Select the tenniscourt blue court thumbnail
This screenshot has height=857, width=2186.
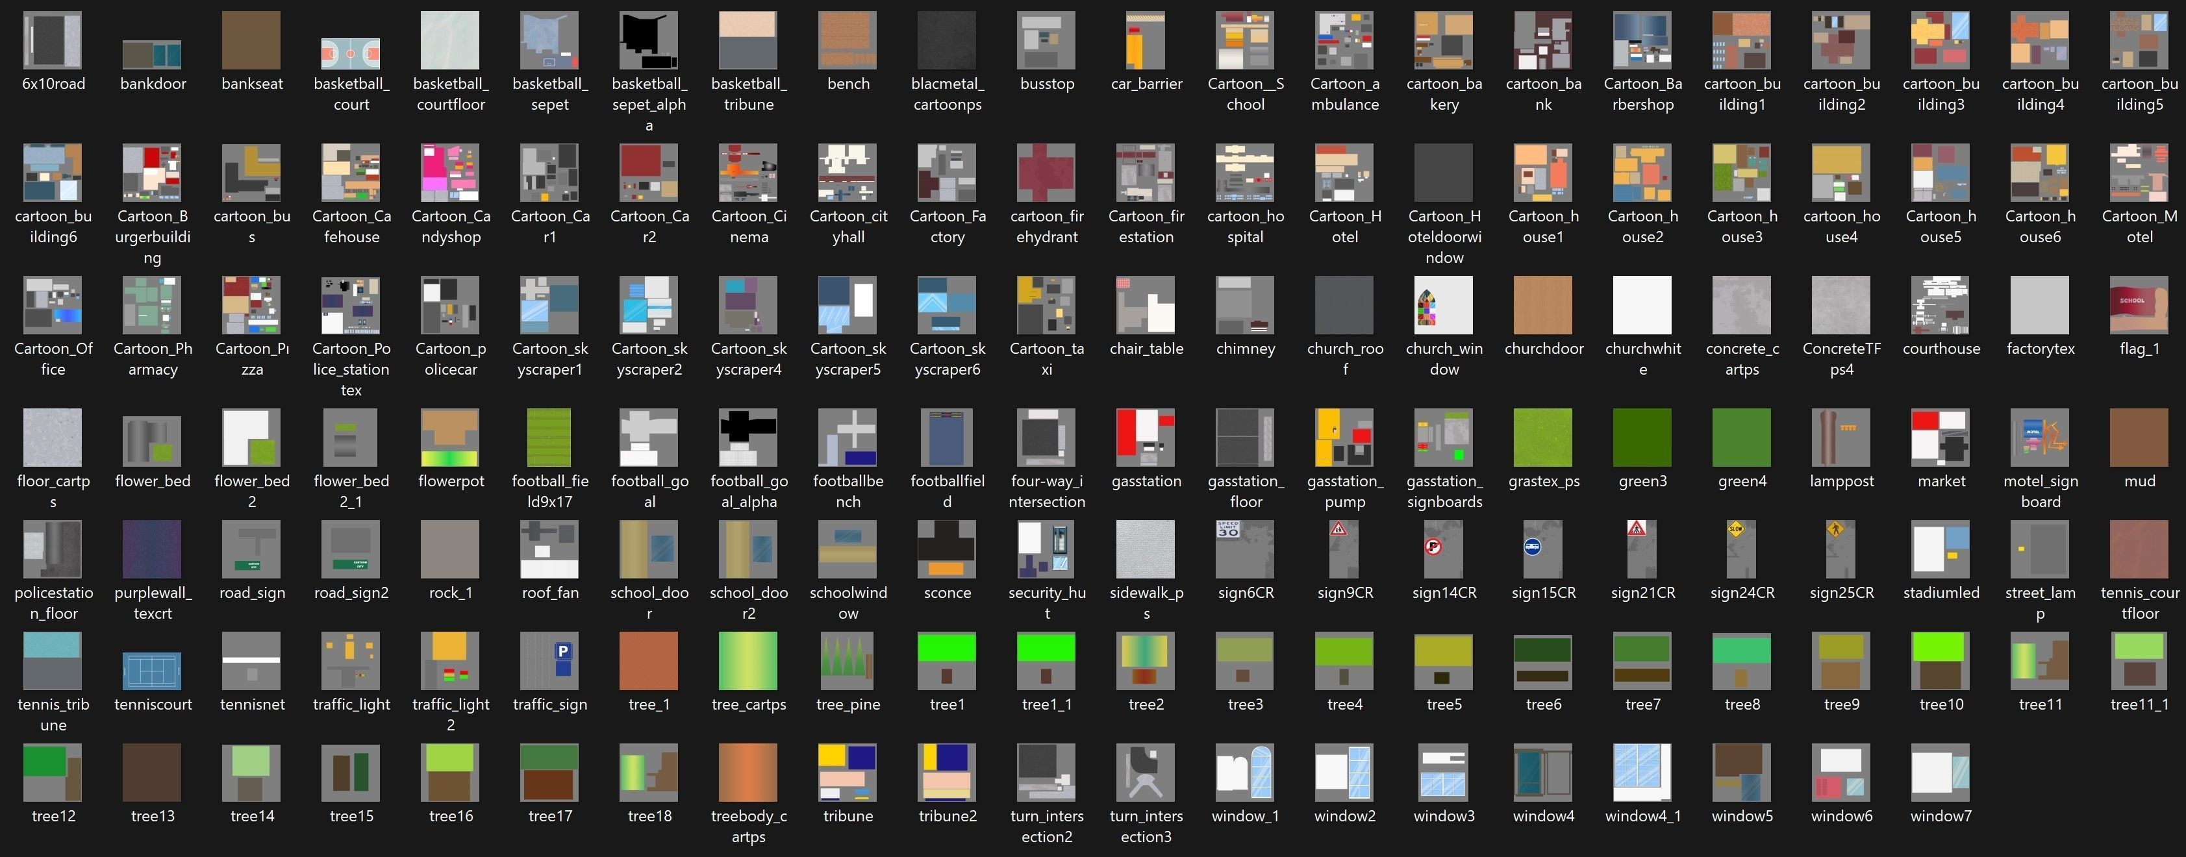[152, 670]
